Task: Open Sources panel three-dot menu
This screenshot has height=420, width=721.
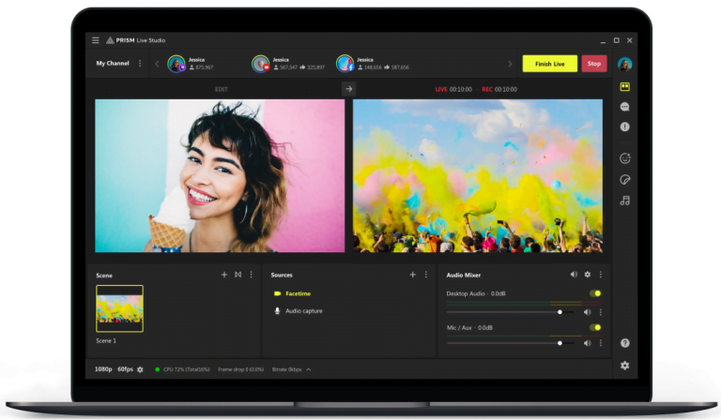Action: 425,275
